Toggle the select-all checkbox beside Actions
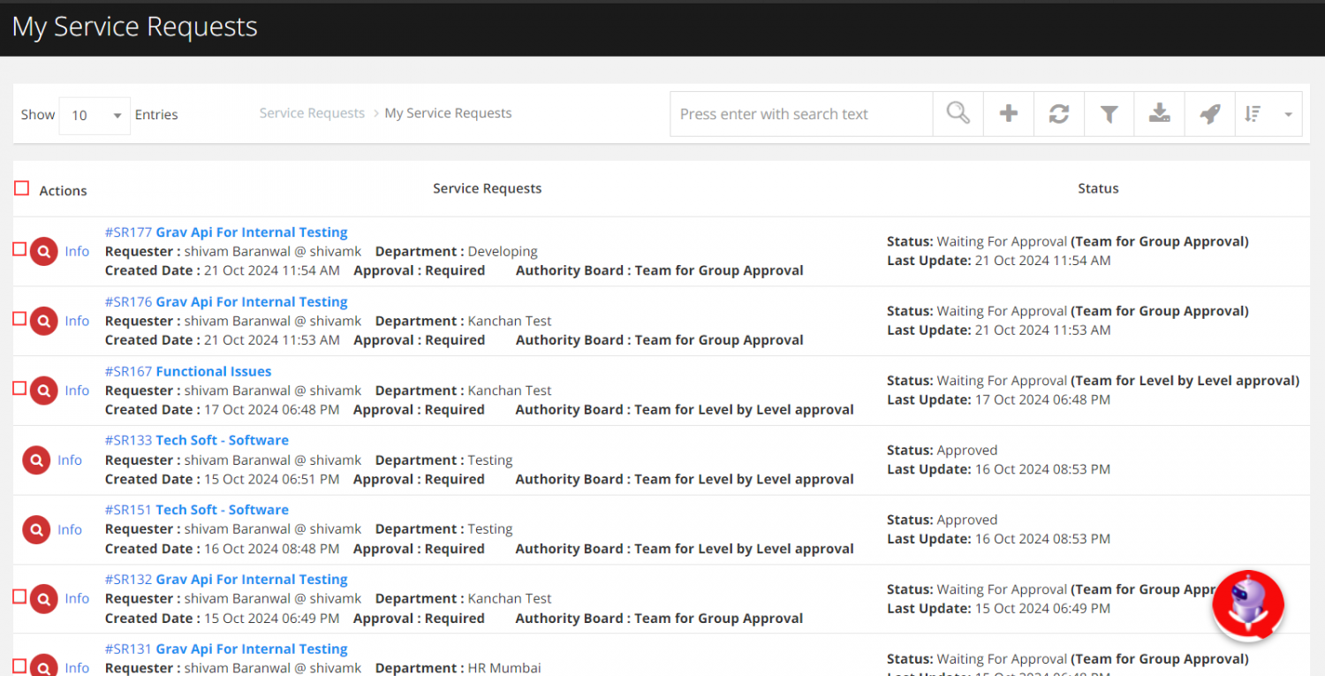This screenshot has width=1325, height=676. (x=22, y=188)
